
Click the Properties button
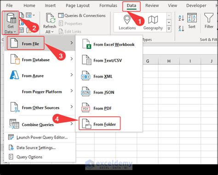pos(71,23)
